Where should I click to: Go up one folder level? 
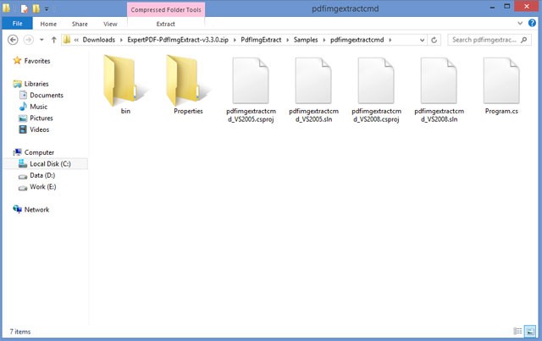53,40
